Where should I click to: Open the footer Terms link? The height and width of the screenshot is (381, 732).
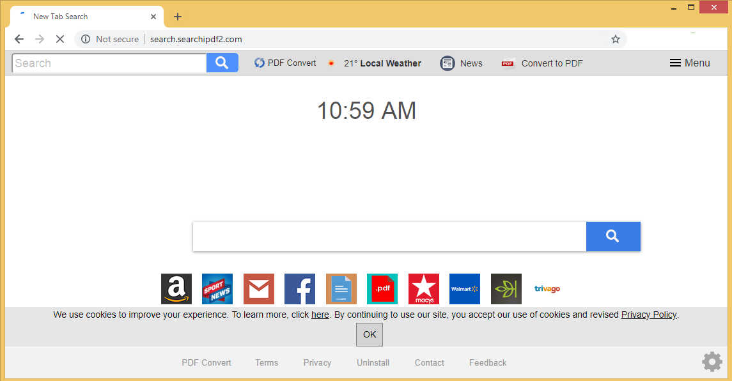[267, 363]
